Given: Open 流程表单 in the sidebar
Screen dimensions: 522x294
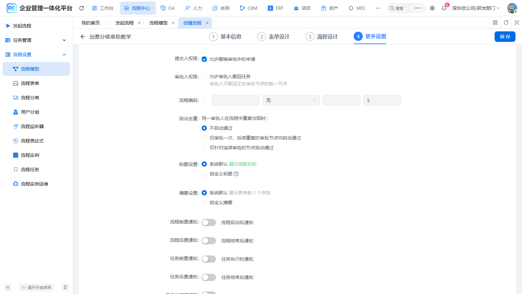Looking at the screenshot, I should tap(36, 83).
